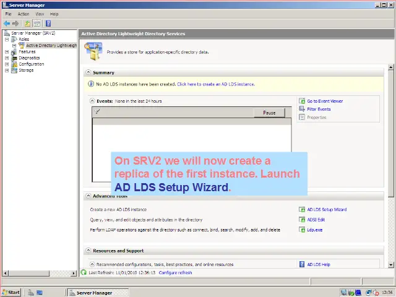Collapse the Recommended configurations subsection
Viewport: 396px width, 297px height.
(x=92, y=264)
